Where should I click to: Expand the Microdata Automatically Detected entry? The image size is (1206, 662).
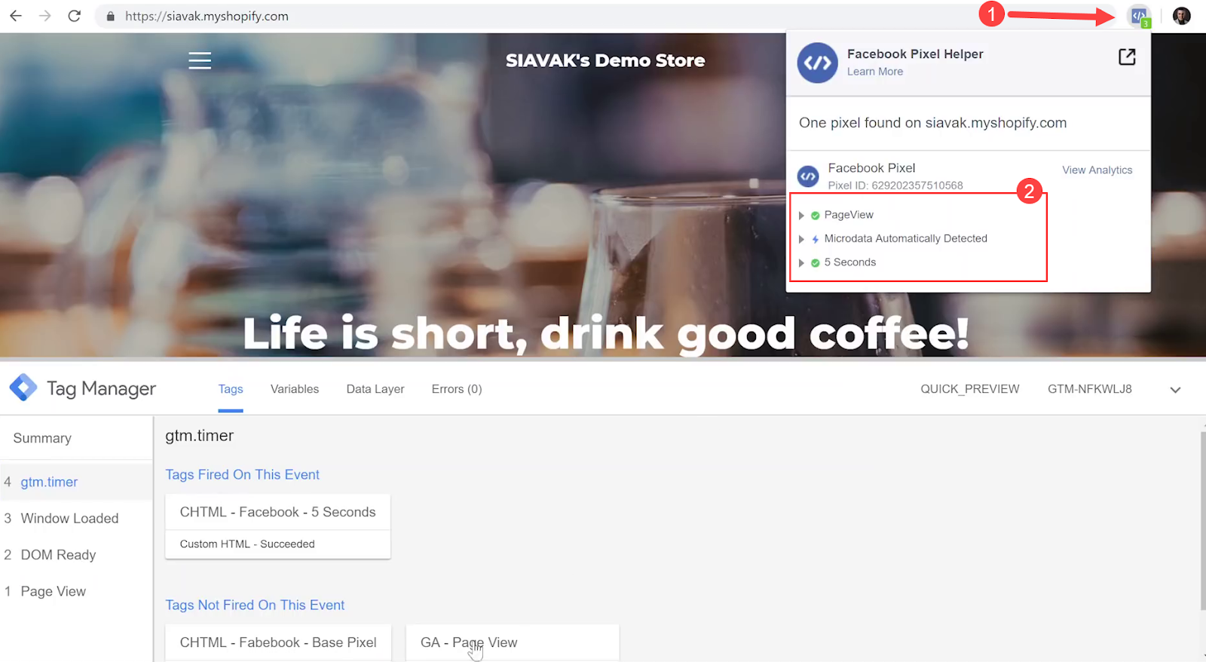(x=801, y=239)
